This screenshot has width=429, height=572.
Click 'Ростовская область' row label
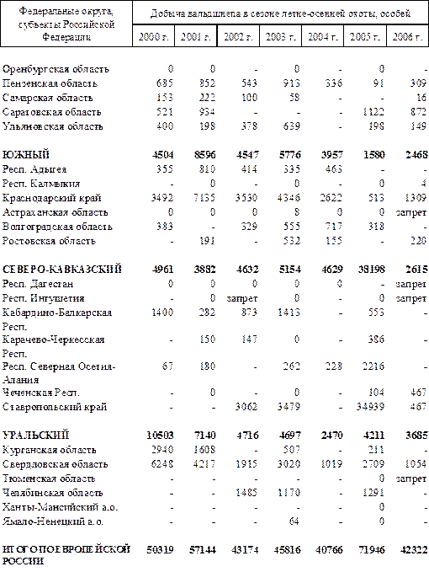pos(49,241)
